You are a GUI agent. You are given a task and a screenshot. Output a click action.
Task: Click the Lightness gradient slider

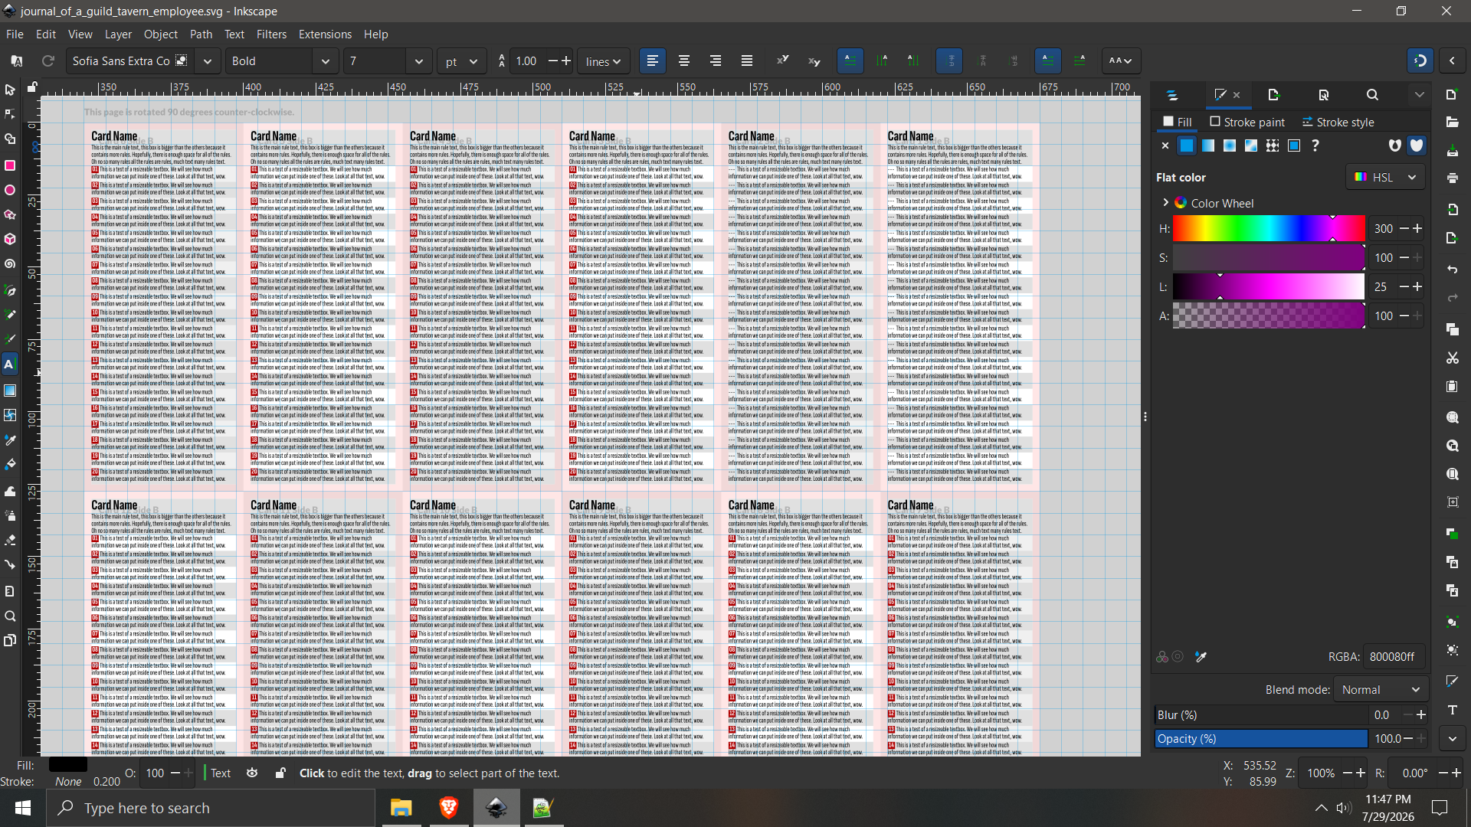pyautogui.click(x=1269, y=286)
